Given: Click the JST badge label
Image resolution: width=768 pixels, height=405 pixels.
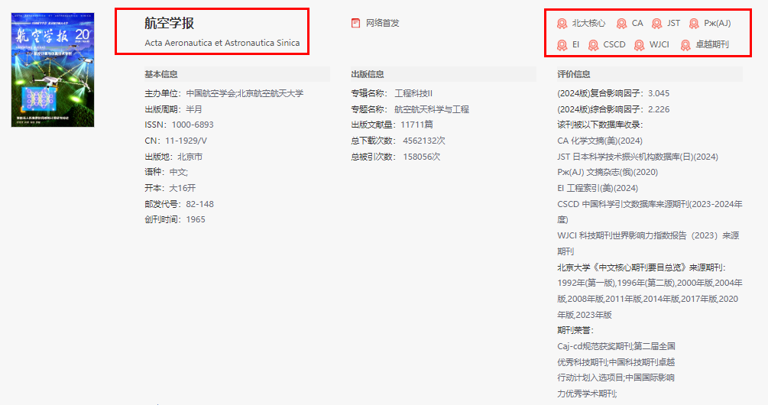Looking at the screenshot, I should (x=673, y=23).
